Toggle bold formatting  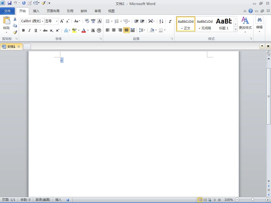[x=23, y=31]
